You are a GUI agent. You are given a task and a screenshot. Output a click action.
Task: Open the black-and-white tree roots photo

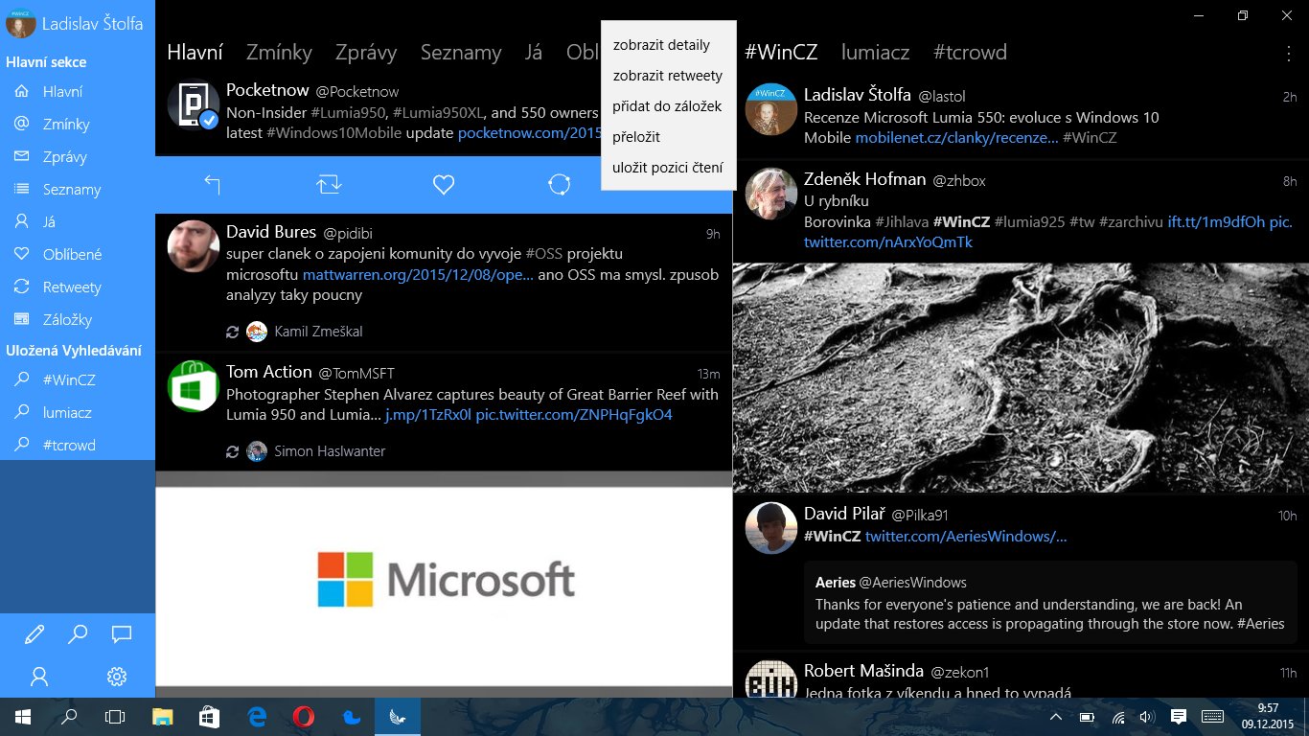(1021, 379)
